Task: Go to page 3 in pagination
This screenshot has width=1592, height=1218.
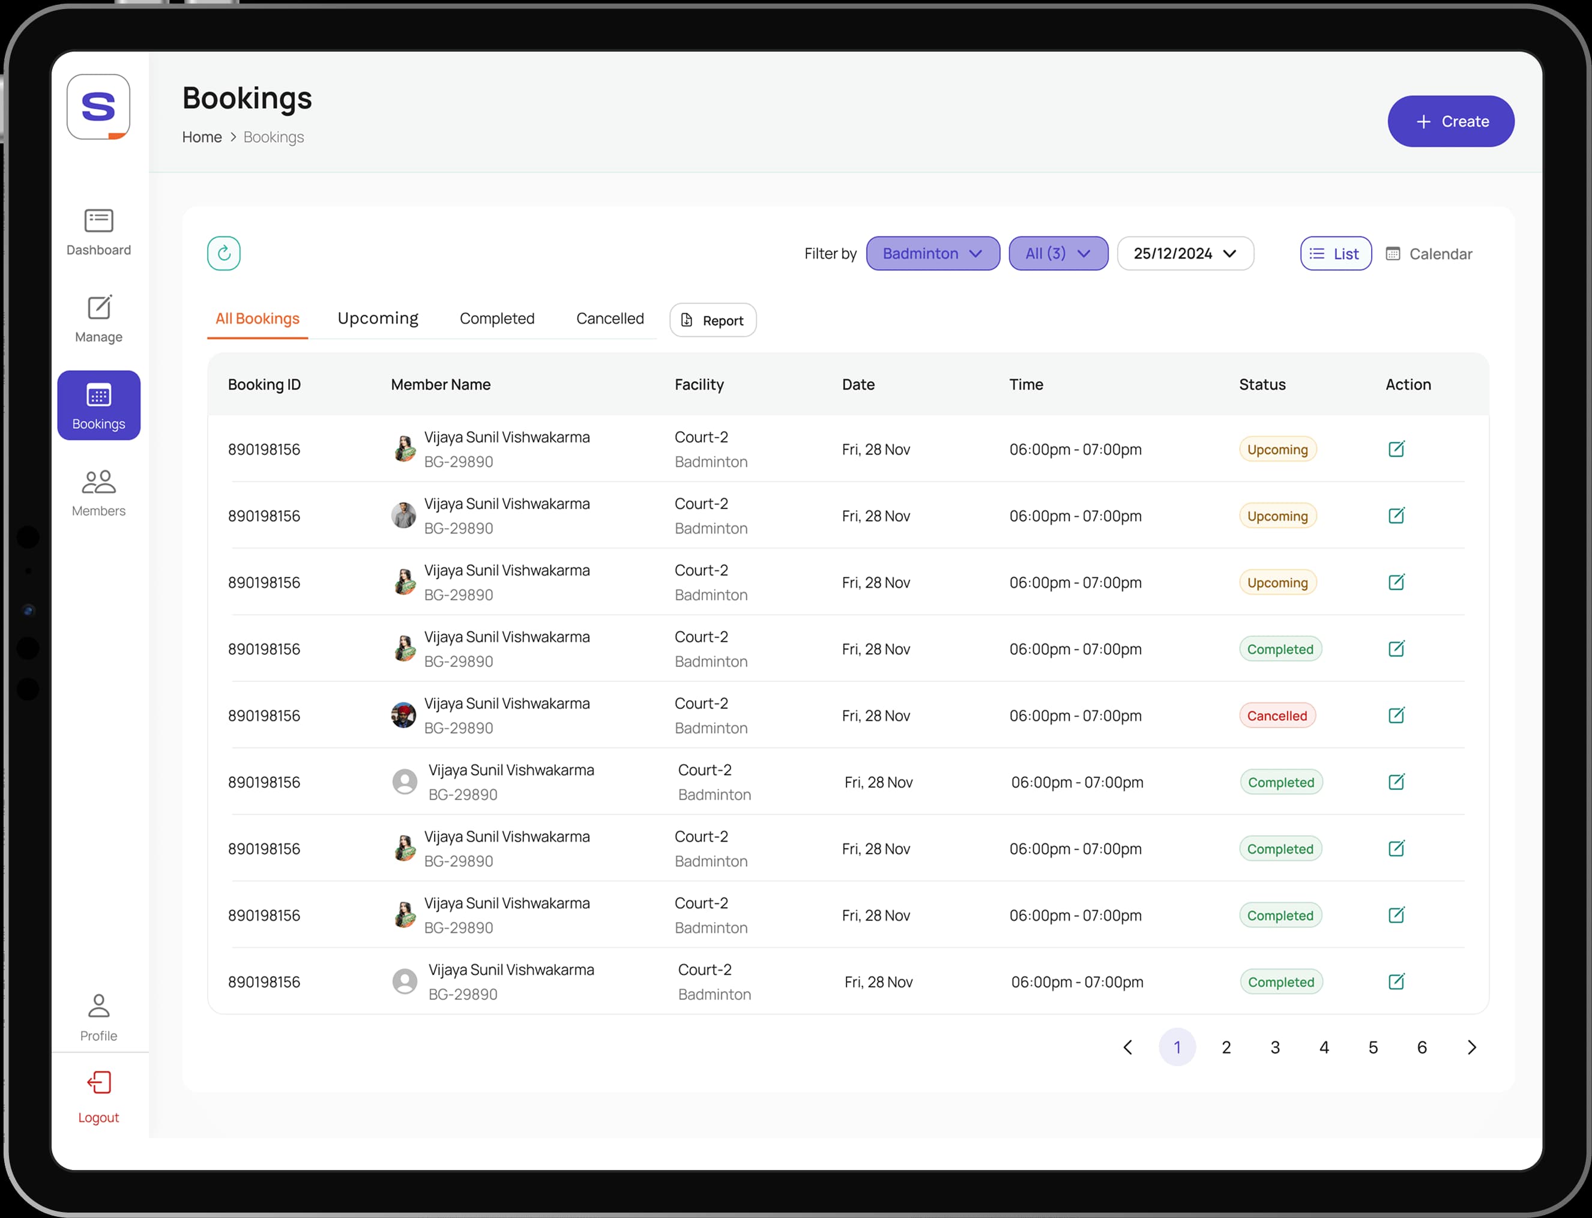Action: click(x=1274, y=1047)
